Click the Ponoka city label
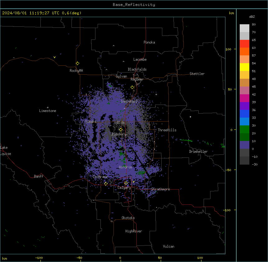 149,42
